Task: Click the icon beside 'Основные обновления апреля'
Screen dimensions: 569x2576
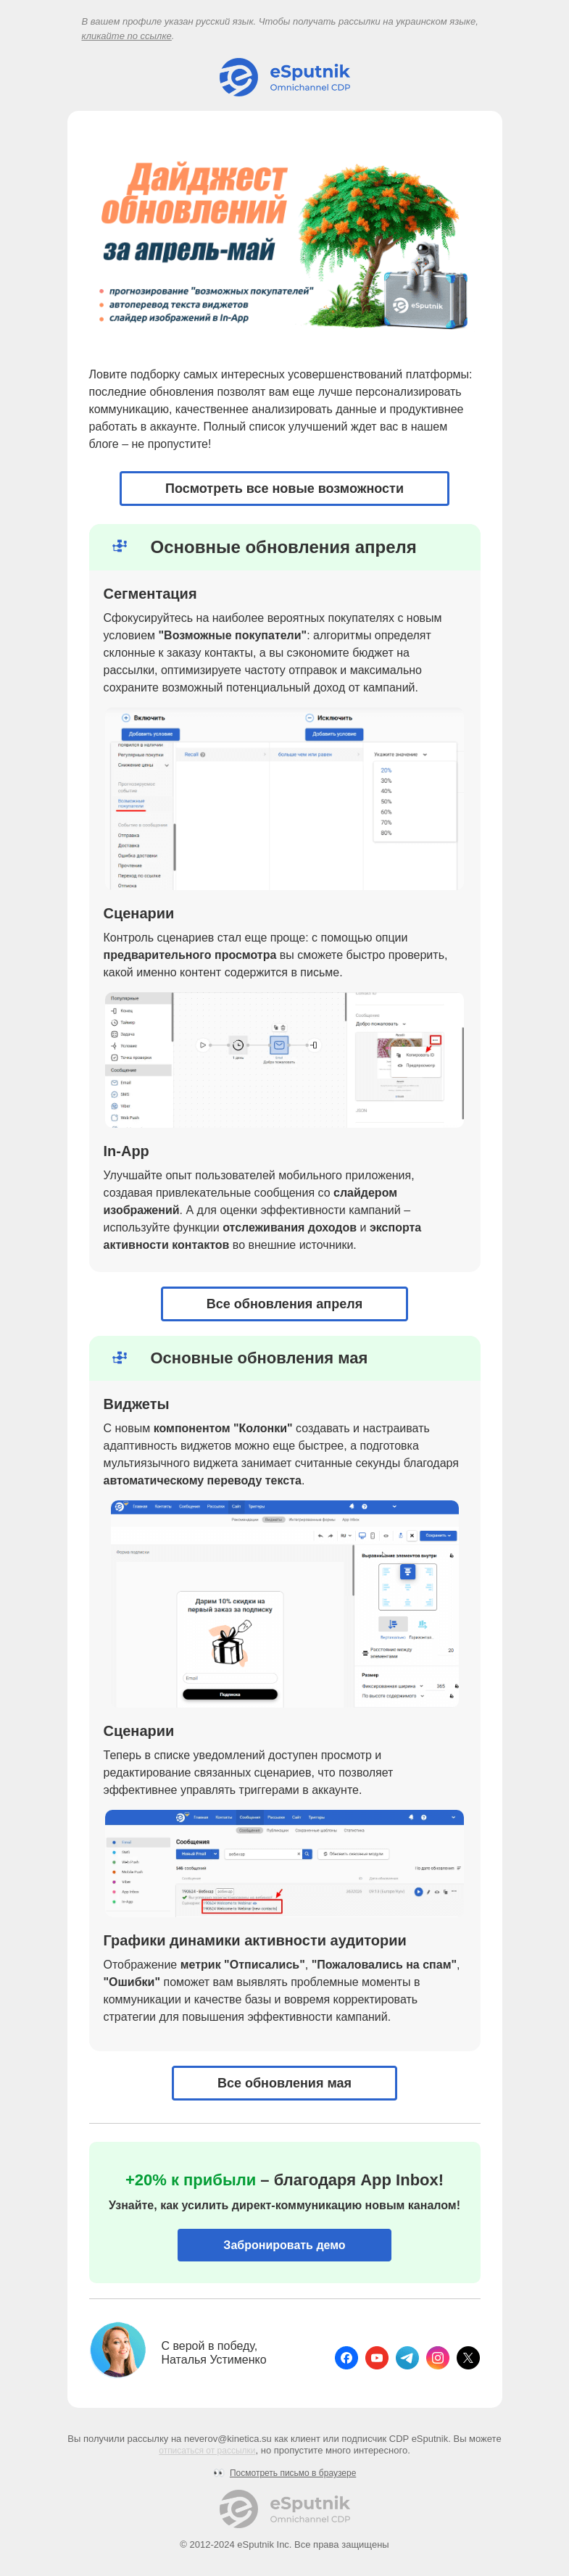Action: point(120,546)
